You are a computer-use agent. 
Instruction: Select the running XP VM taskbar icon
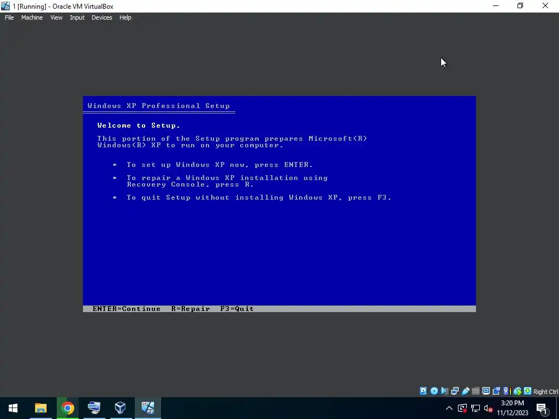pyautogui.click(x=147, y=408)
